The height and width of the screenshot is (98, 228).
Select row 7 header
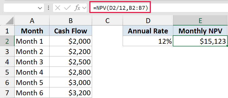coord(7,93)
